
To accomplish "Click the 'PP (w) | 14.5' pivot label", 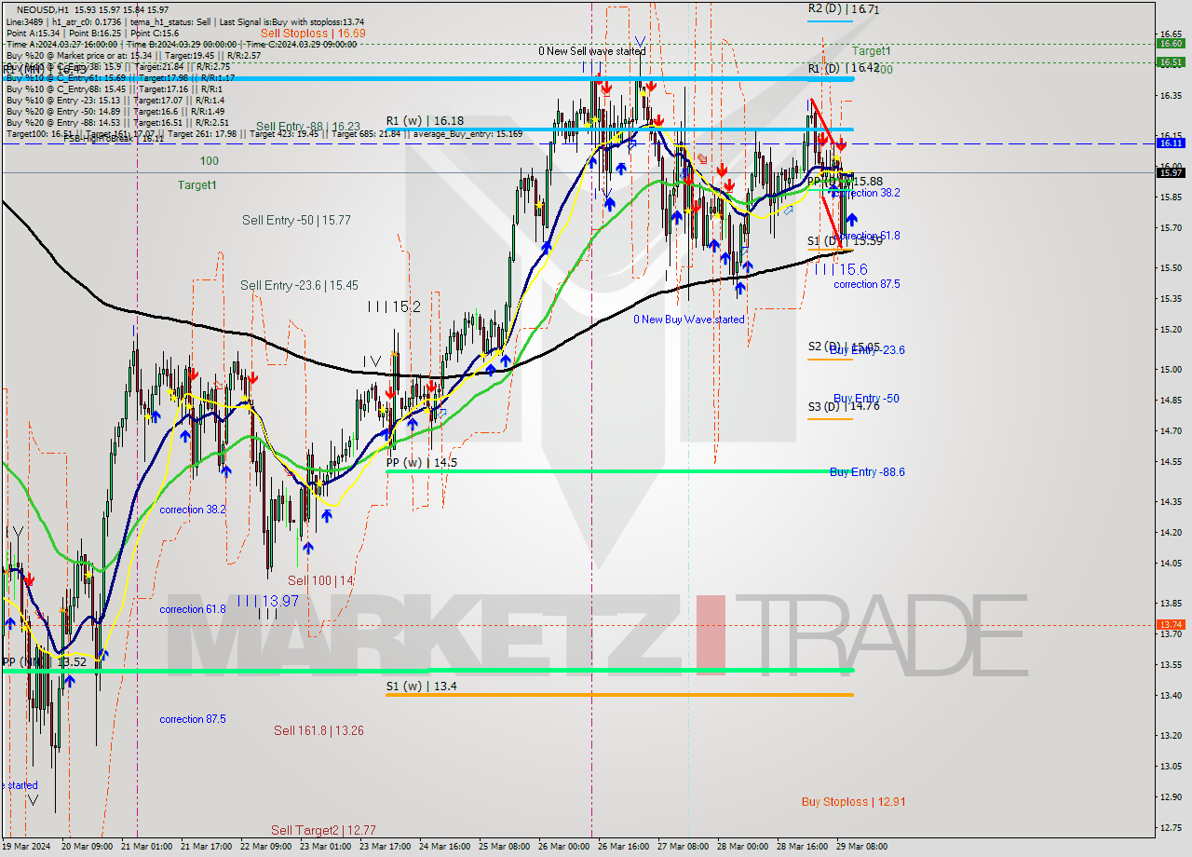I will (x=422, y=462).
